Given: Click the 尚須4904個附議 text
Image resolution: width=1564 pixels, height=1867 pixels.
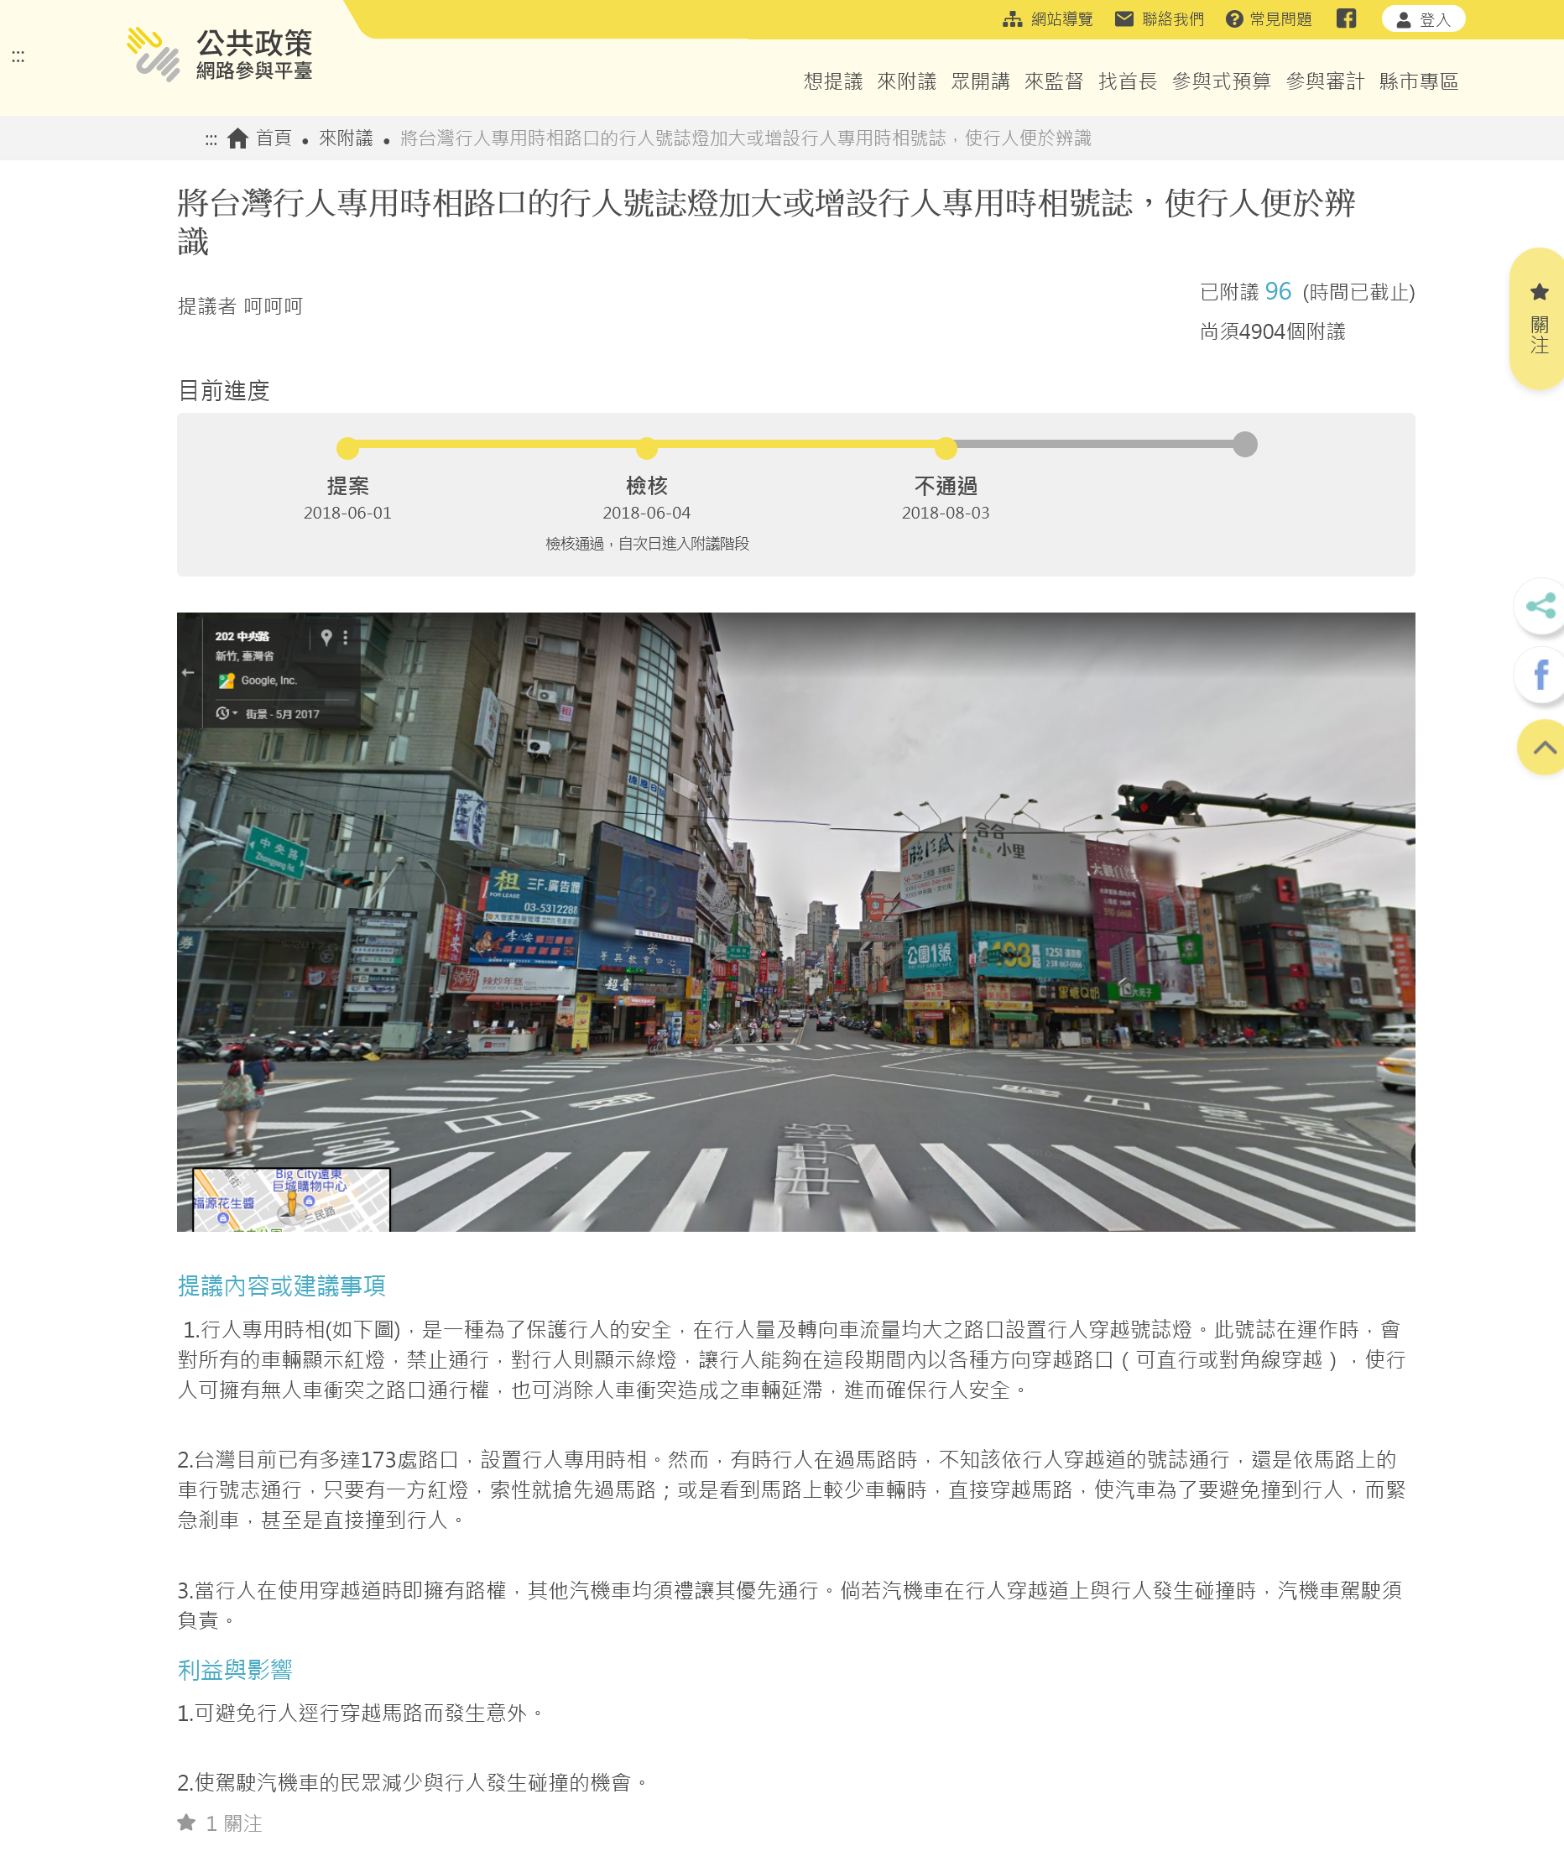Looking at the screenshot, I should pos(1272,331).
